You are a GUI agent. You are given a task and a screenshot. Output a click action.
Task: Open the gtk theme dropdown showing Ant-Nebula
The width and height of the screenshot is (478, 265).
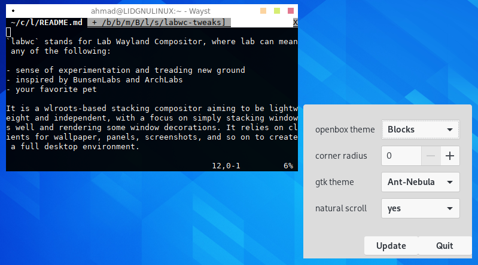pos(420,182)
